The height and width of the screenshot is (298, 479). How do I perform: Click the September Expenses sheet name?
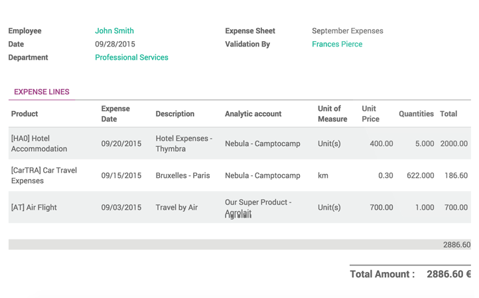(348, 31)
